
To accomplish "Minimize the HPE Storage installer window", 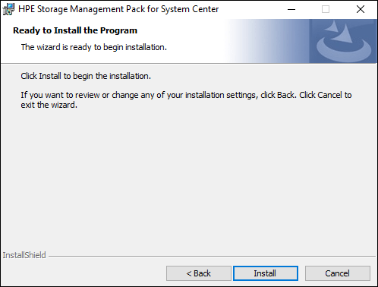I will click(291, 9).
